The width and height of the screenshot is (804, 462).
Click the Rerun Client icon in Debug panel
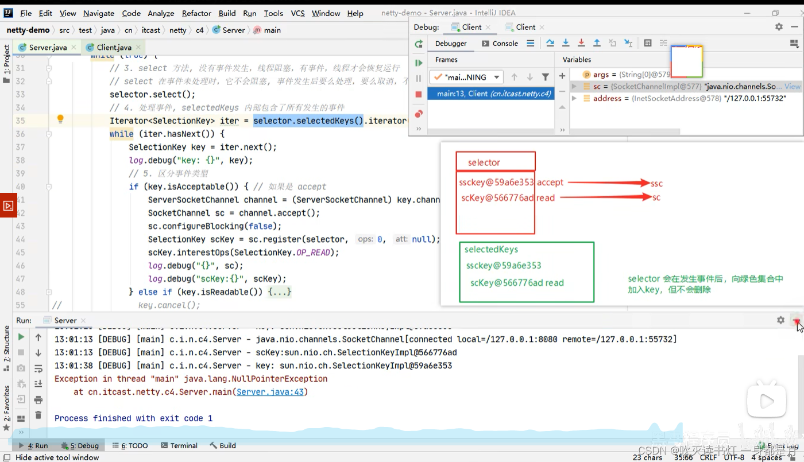point(419,44)
